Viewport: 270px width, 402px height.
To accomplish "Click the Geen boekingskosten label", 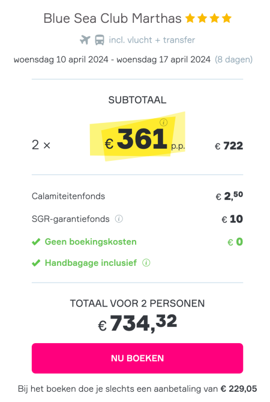I will pos(91,242).
